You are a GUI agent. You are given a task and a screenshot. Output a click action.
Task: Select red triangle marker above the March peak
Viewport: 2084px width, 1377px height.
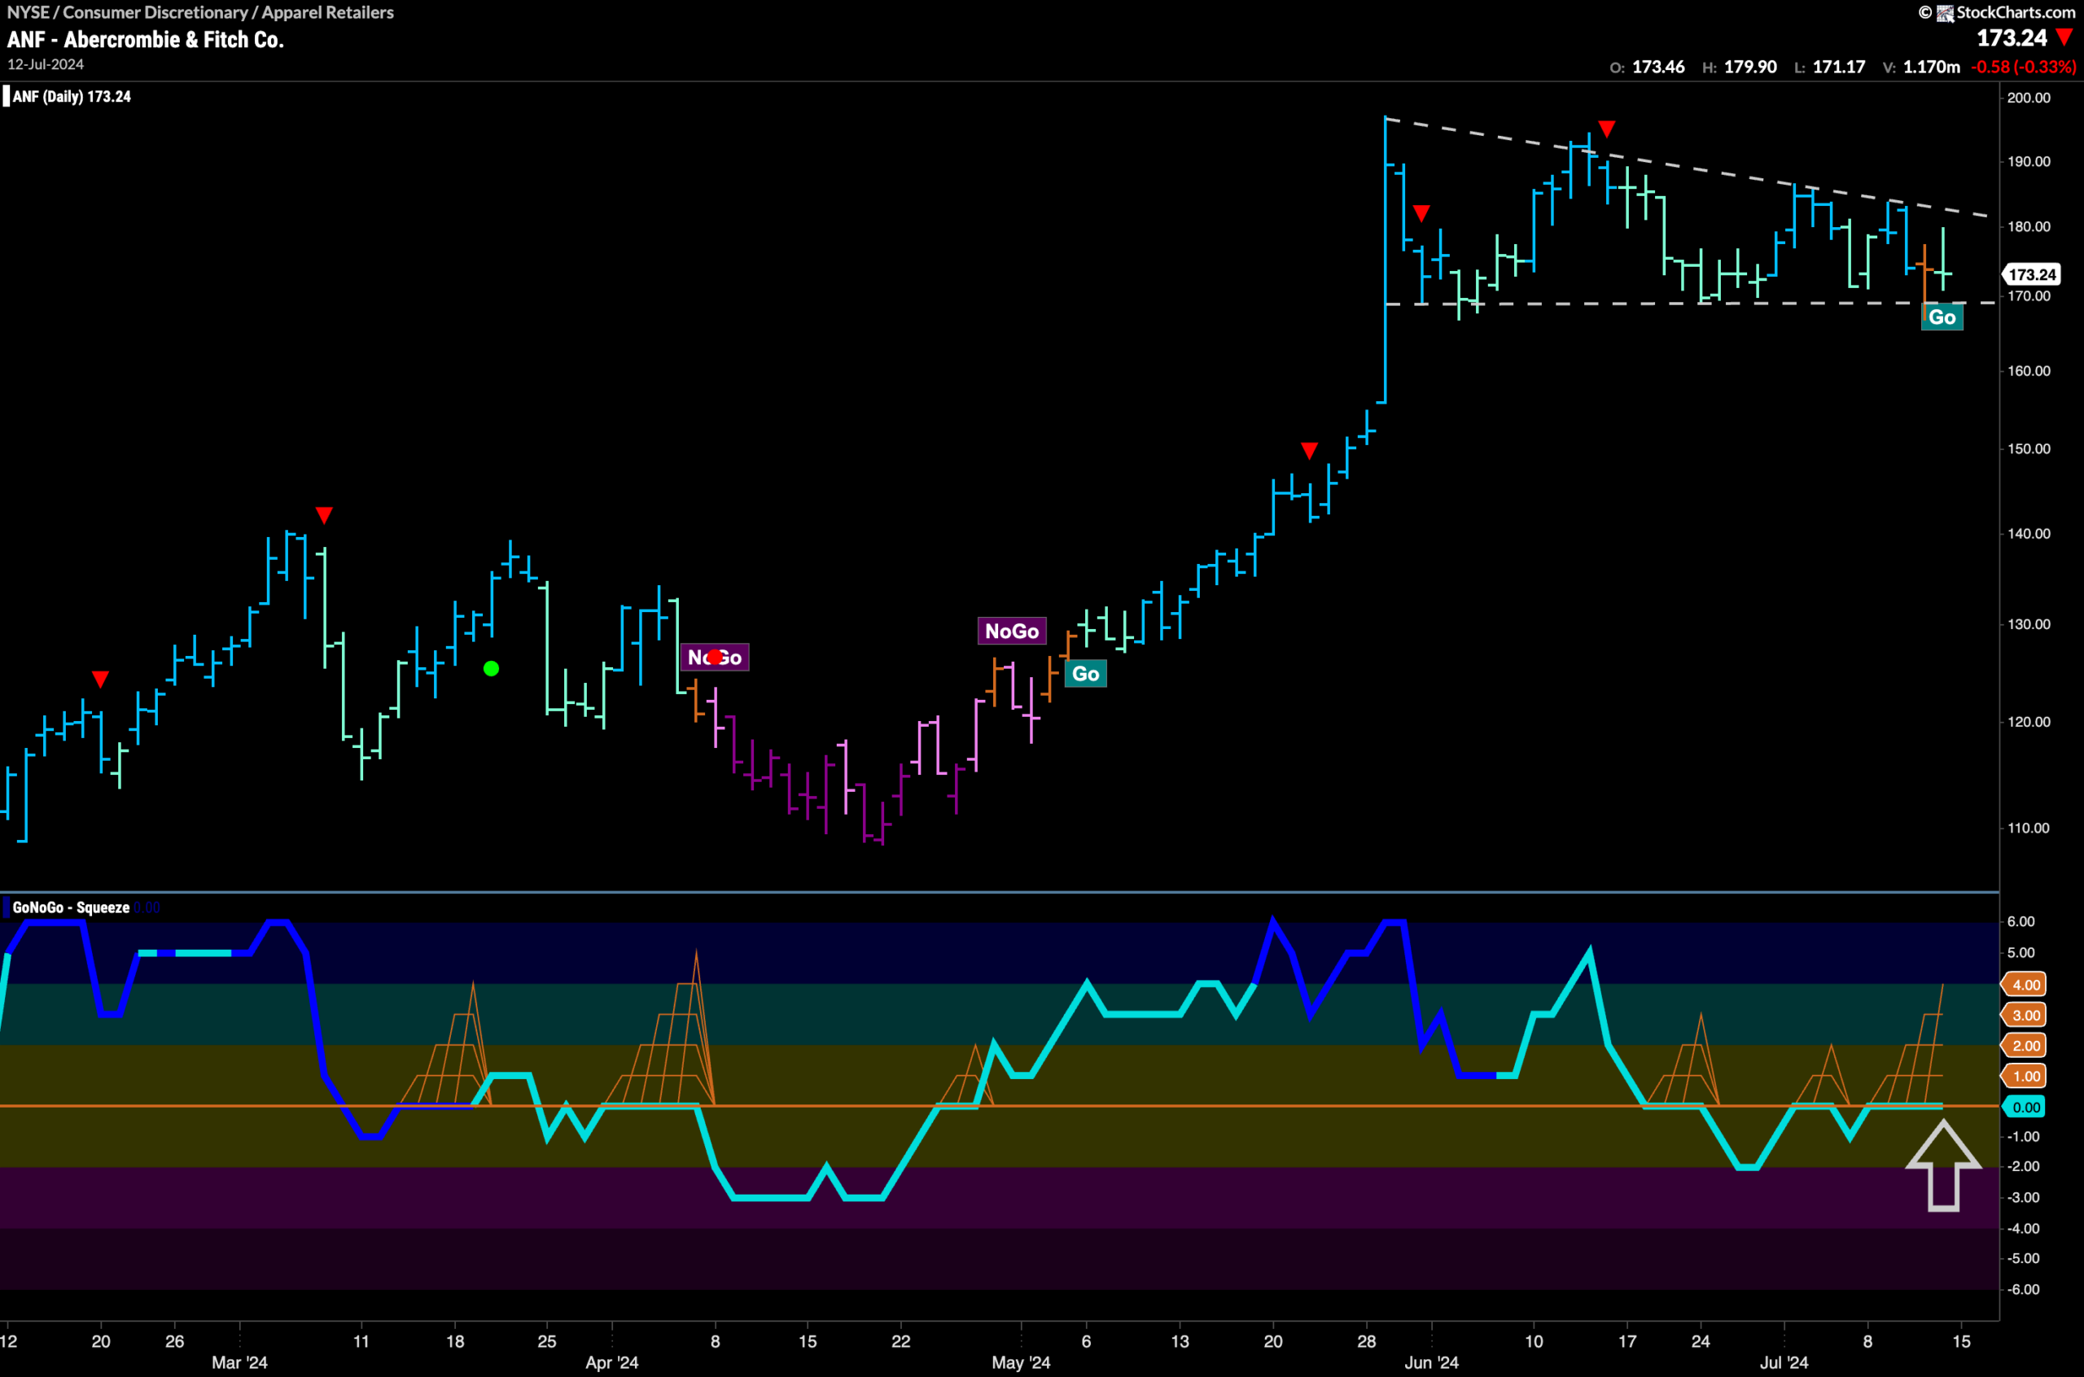(324, 514)
